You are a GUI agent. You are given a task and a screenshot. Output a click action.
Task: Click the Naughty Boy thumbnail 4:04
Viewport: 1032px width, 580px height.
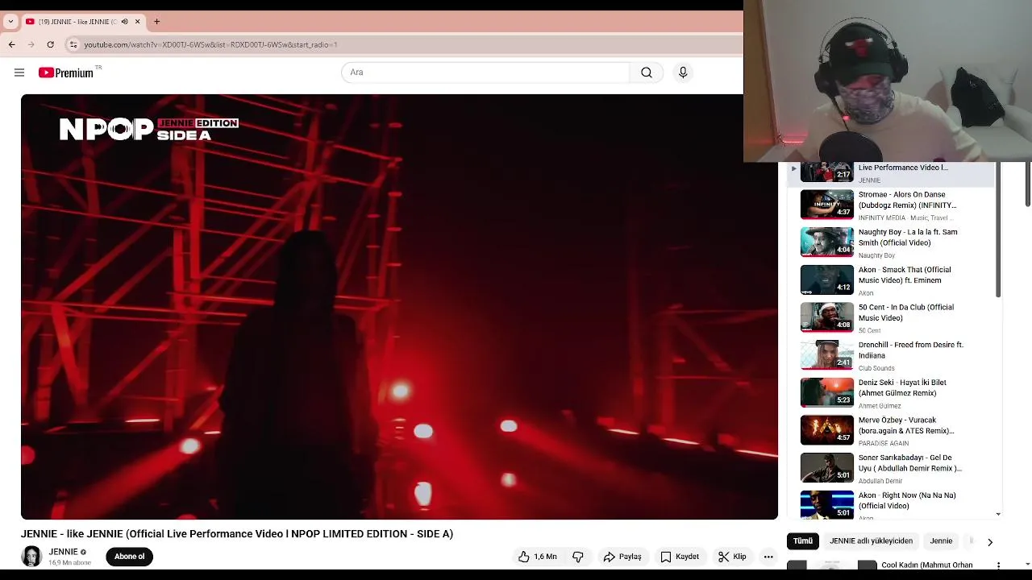point(826,242)
